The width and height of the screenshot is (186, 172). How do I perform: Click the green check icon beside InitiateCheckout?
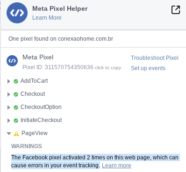(16, 121)
